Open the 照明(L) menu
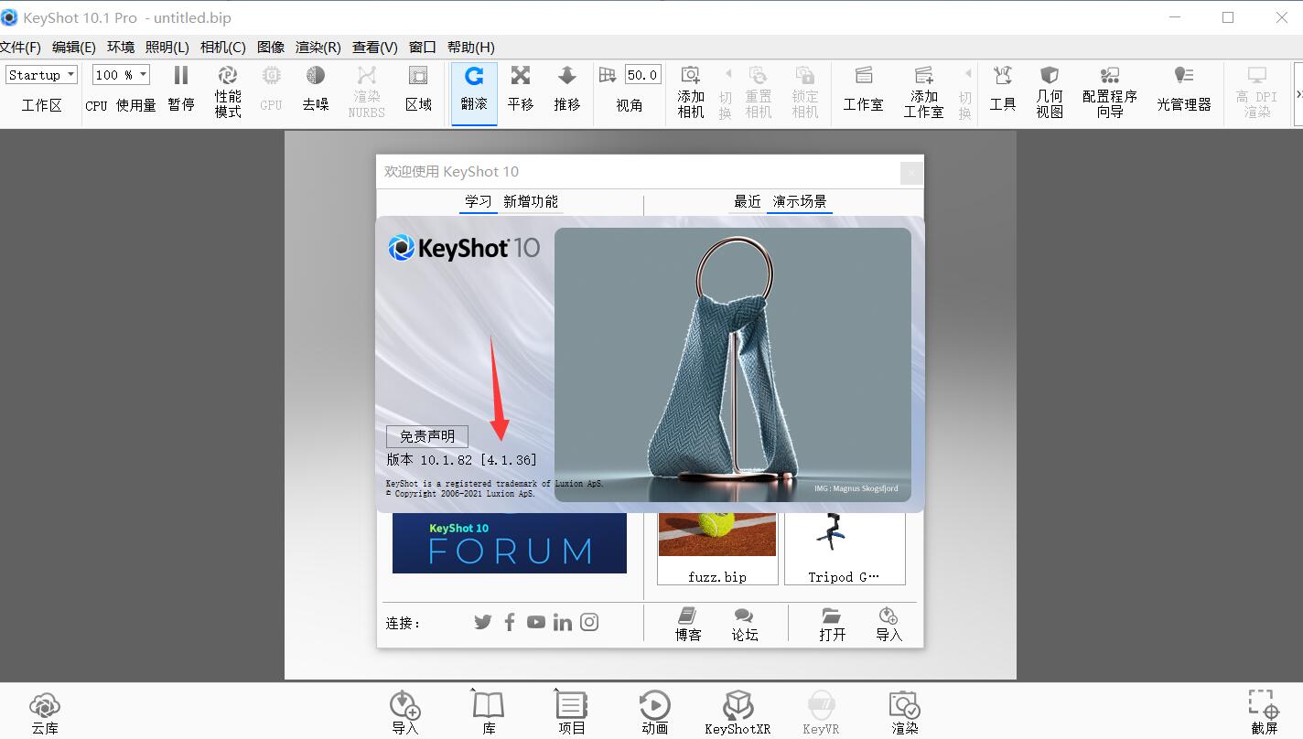This screenshot has width=1303, height=739. 167,47
